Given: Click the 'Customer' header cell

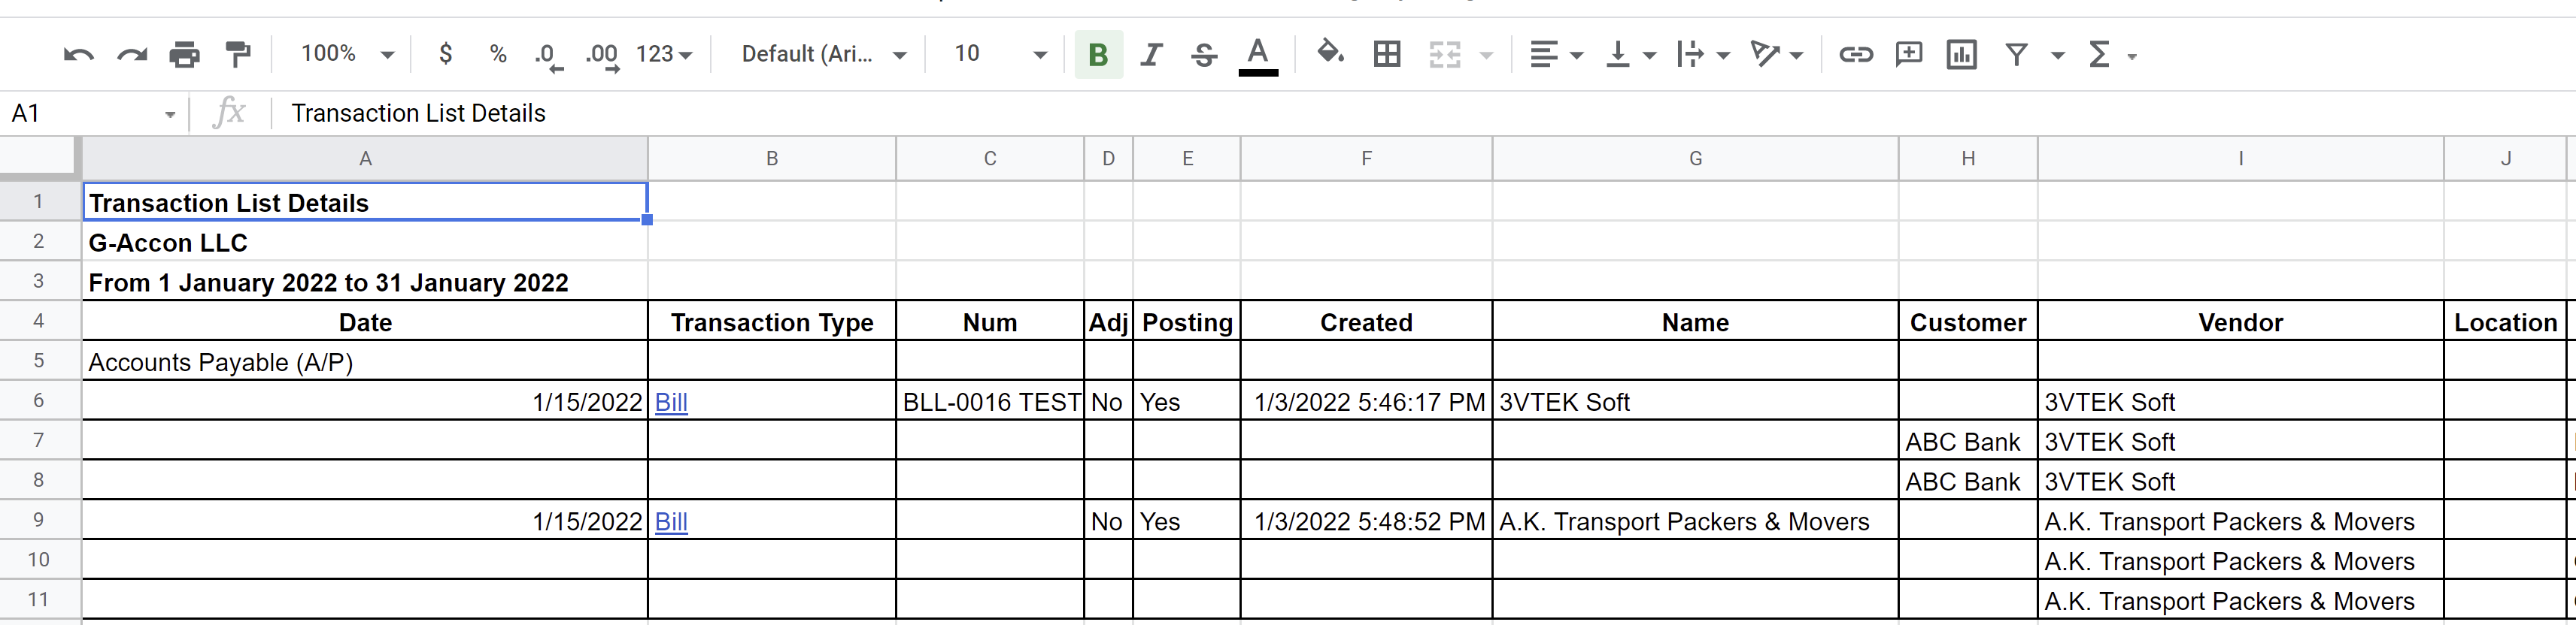Looking at the screenshot, I should tap(1968, 322).
